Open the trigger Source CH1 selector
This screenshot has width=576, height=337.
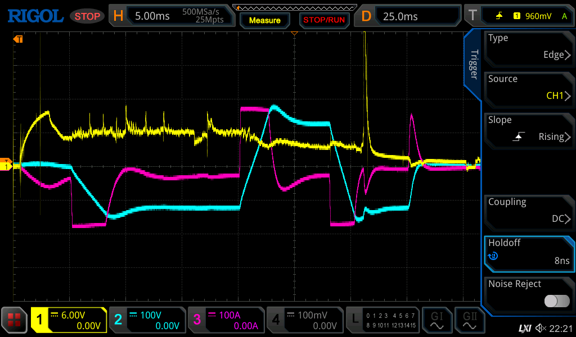[x=529, y=88]
